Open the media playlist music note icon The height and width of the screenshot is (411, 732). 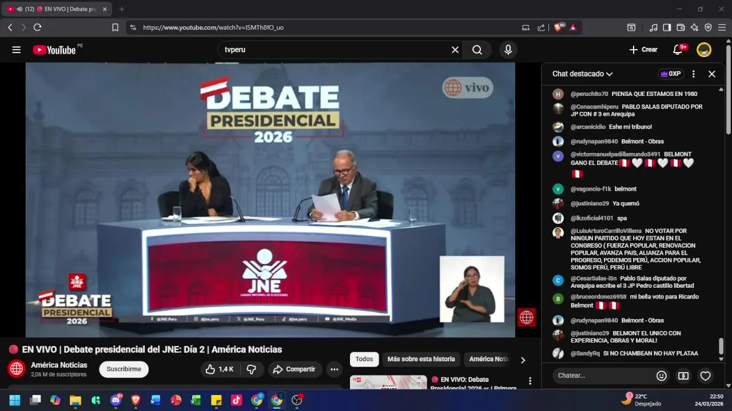(x=654, y=27)
